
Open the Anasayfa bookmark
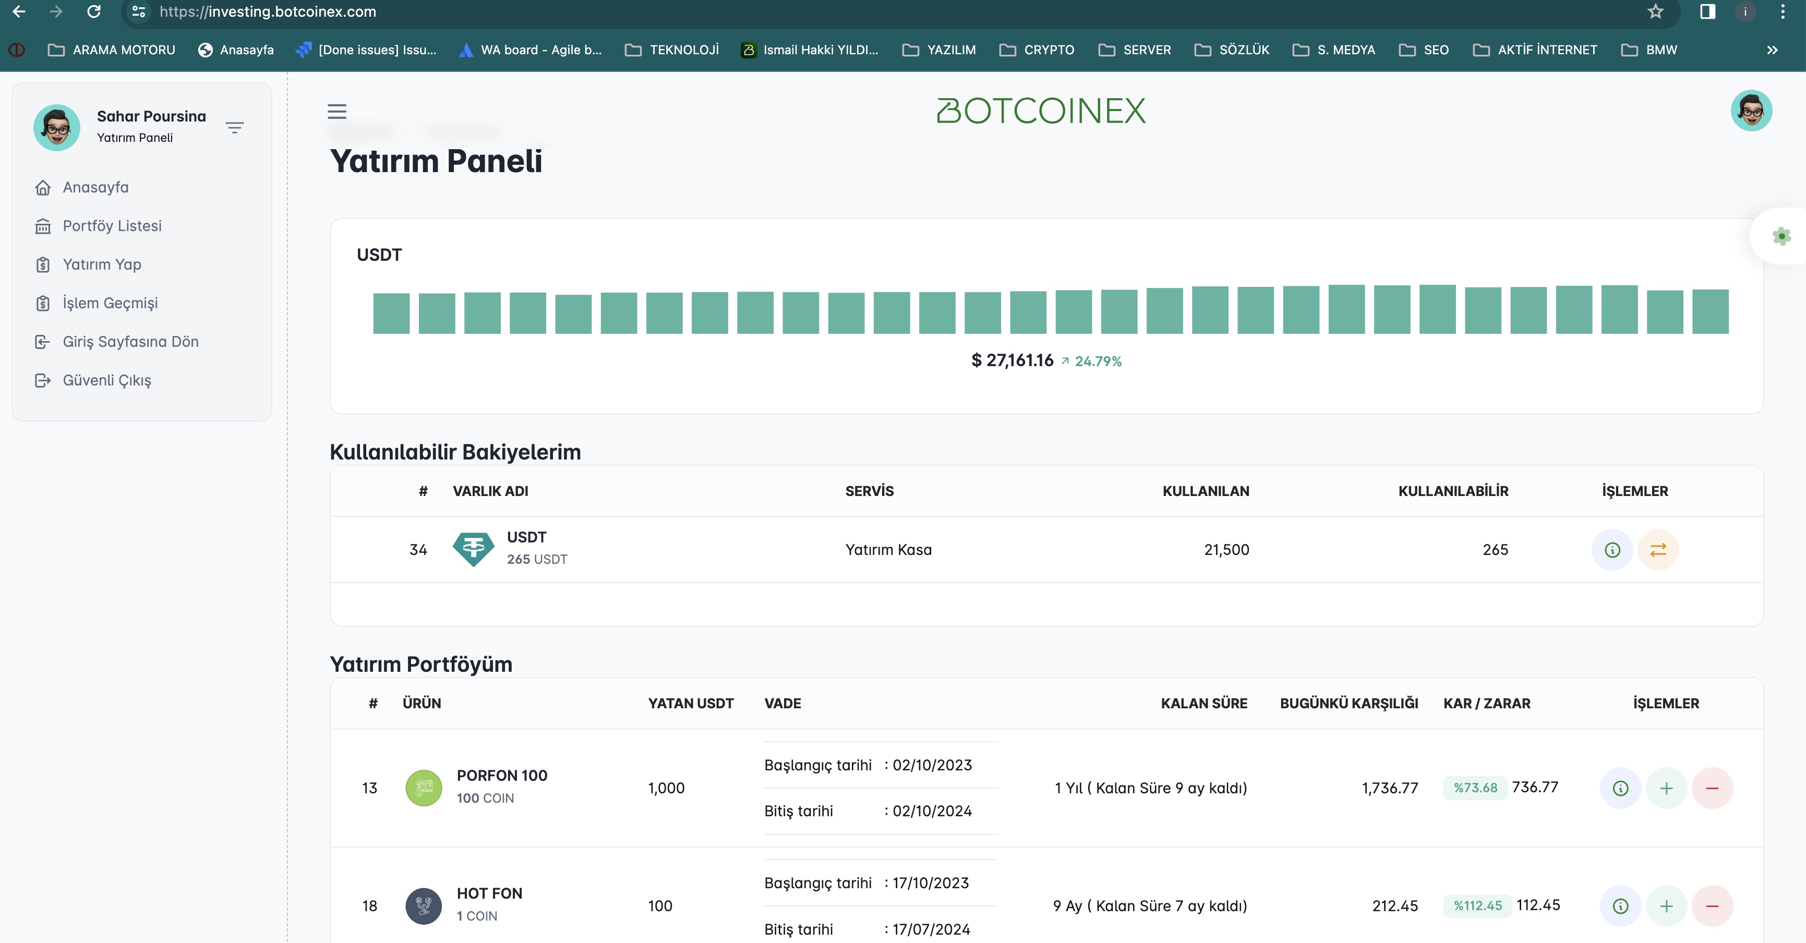point(236,50)
